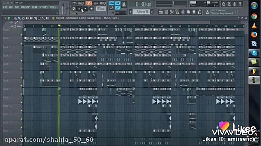The image size is (261, 146).
Task: Click the 0:30:40 time display
Action: 143,4
